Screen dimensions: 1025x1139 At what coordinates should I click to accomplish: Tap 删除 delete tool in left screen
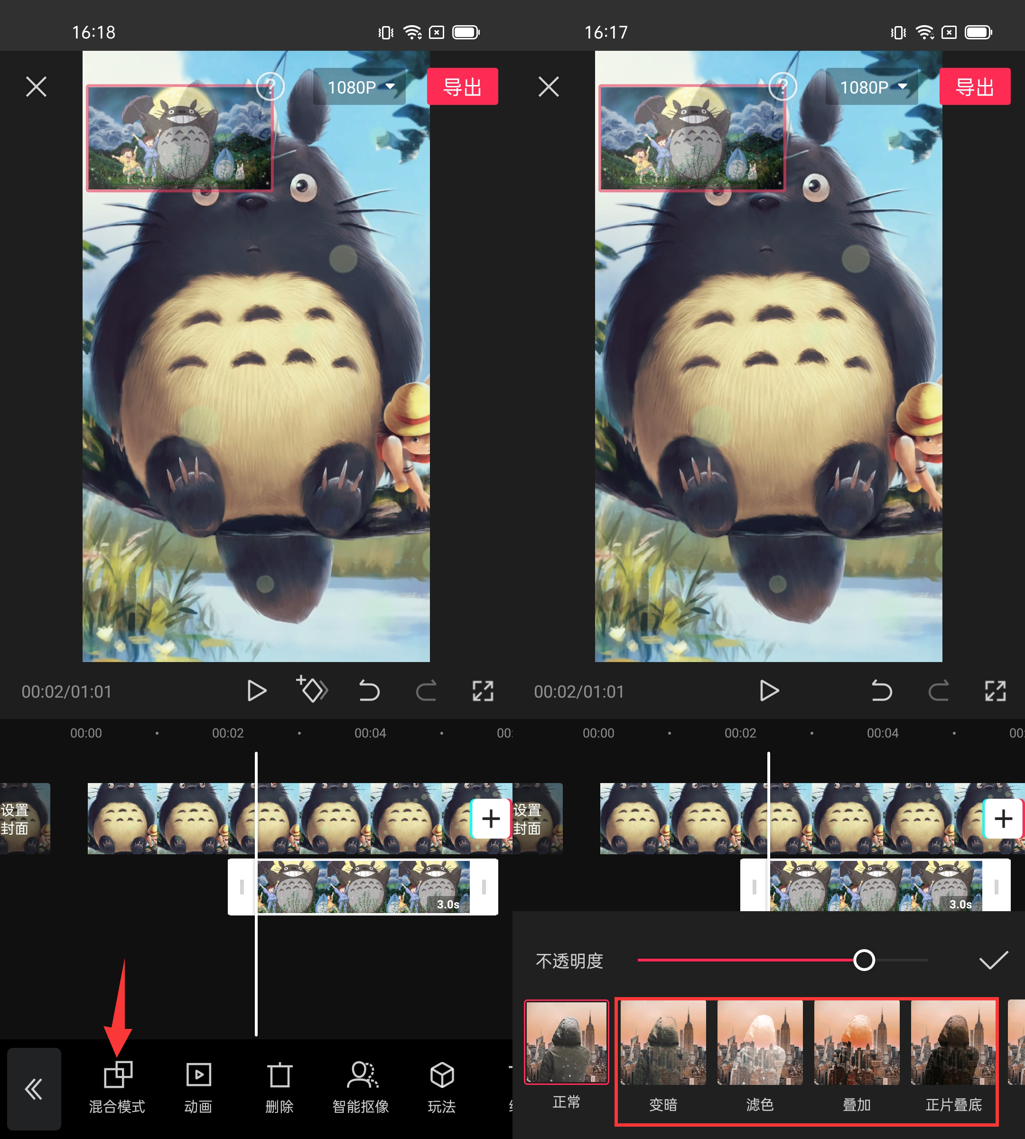(280, 1087)
